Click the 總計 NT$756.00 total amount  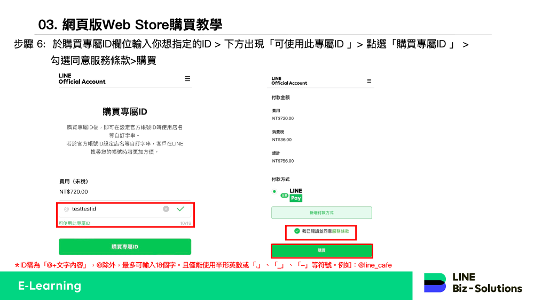coord(282,161)
